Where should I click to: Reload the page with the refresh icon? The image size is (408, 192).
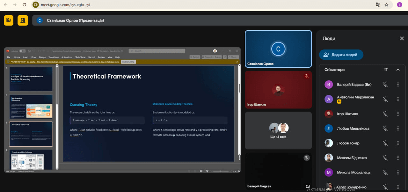25,5
